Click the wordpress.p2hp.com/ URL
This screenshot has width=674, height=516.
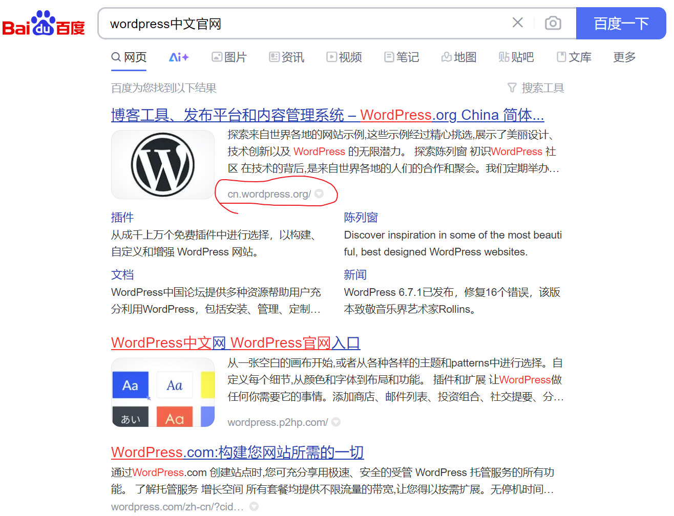278,422
